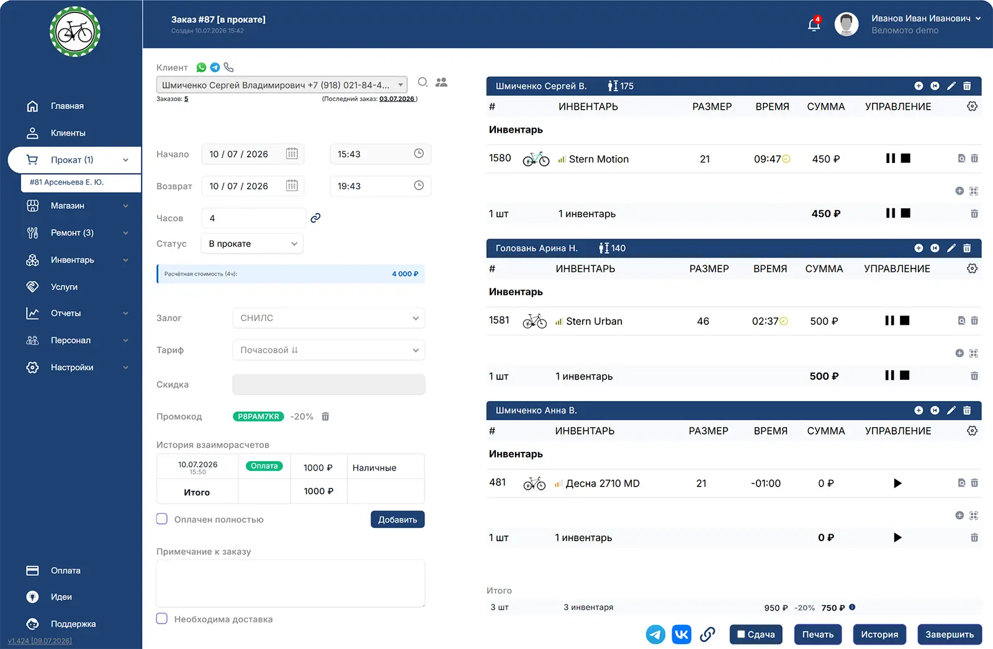The width and height of the screenshot is (993, 649).
Task: Click the link icon next to Часов
Action: [315, 218]
